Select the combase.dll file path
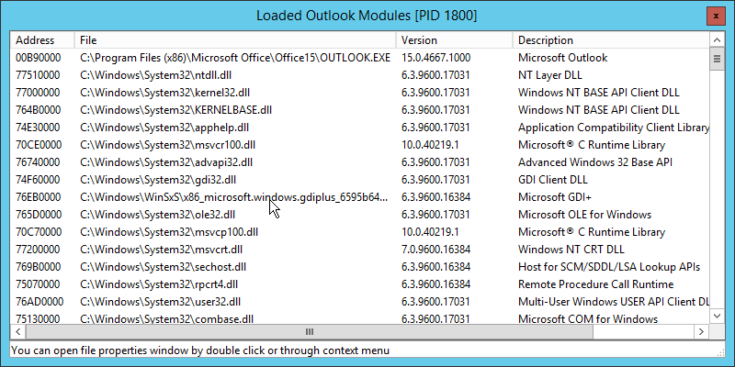 [167, 318]
